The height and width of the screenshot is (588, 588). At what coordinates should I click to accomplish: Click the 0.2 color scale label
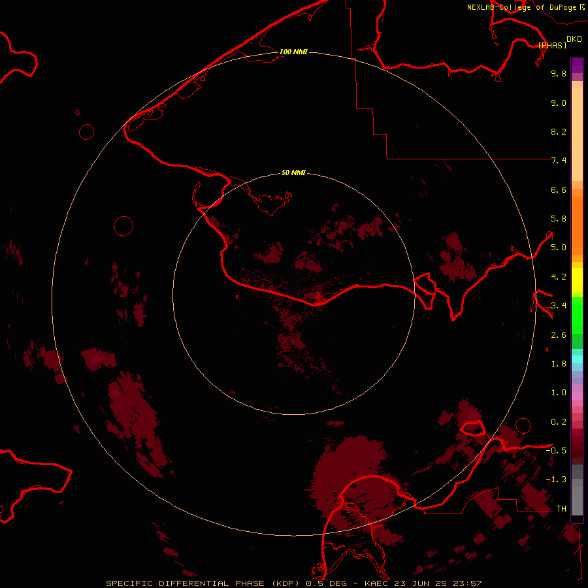pyautogui.click(x=559, y=422)
